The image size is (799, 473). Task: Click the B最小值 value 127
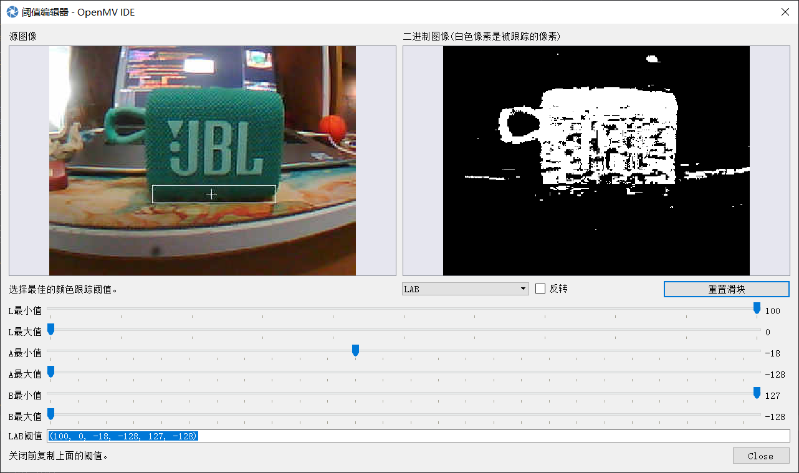point(772,396)
